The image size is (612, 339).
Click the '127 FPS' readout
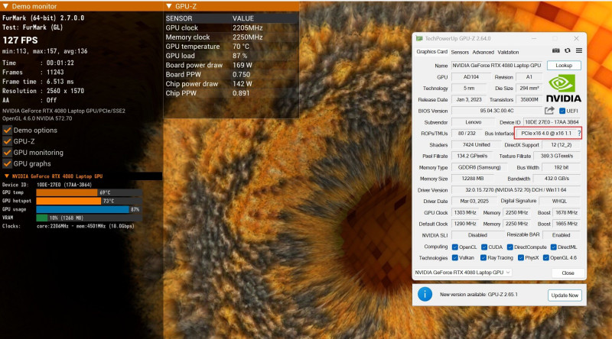21,40
